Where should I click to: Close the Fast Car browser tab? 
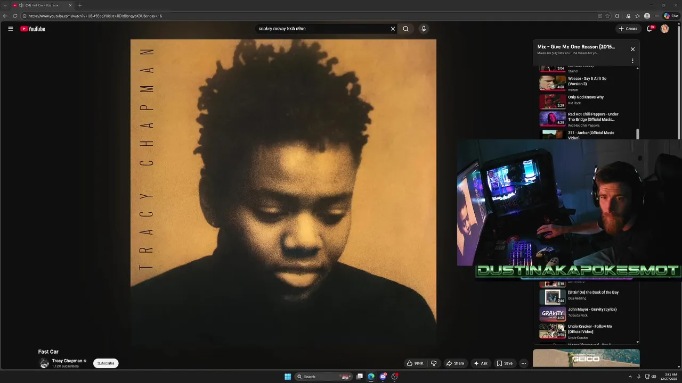[x=70, y=5]
